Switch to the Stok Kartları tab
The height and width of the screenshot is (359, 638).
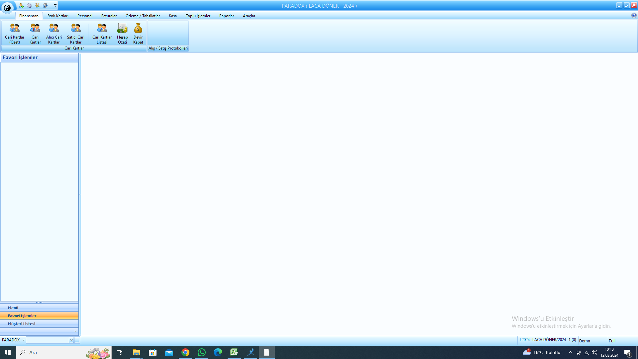(x=58, y=16)
